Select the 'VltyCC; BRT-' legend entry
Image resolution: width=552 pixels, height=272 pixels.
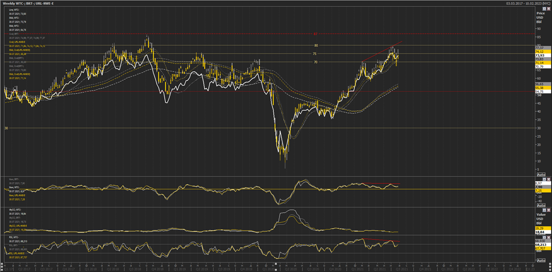click(15, 218)
